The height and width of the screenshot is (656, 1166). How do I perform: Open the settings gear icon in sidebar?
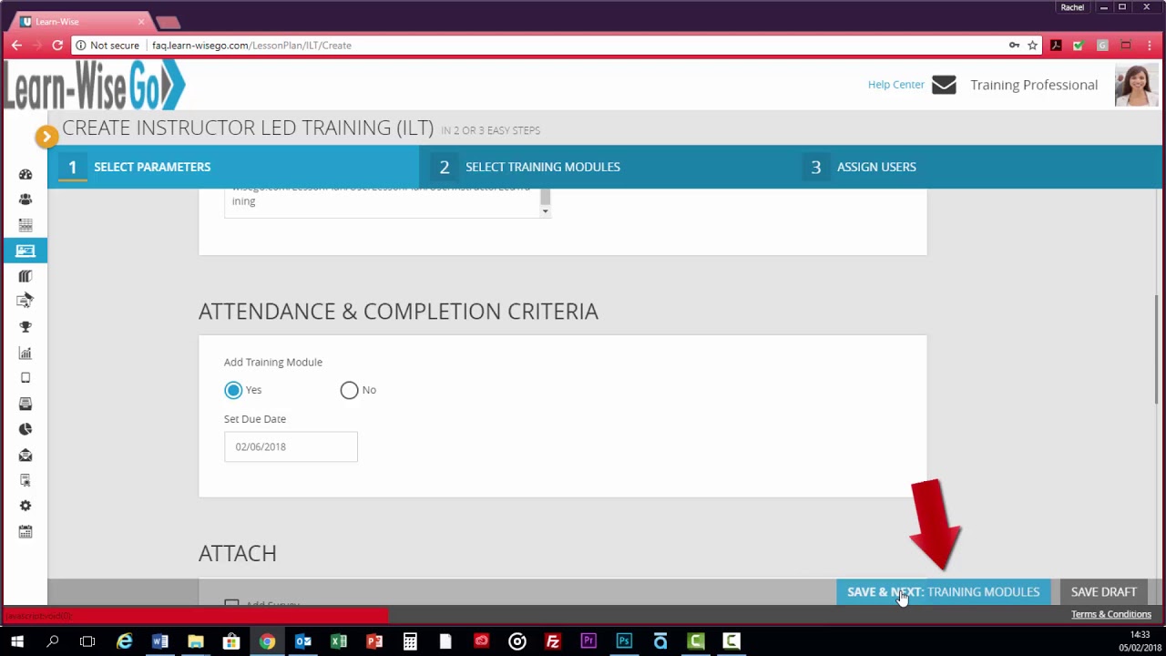(26, 506)
